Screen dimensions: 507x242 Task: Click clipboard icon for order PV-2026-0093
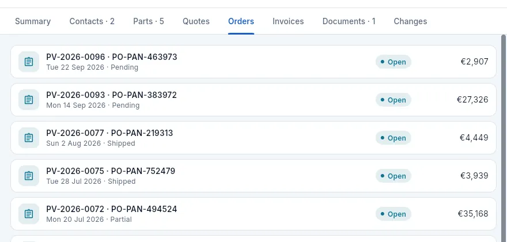tap(29, 100)
